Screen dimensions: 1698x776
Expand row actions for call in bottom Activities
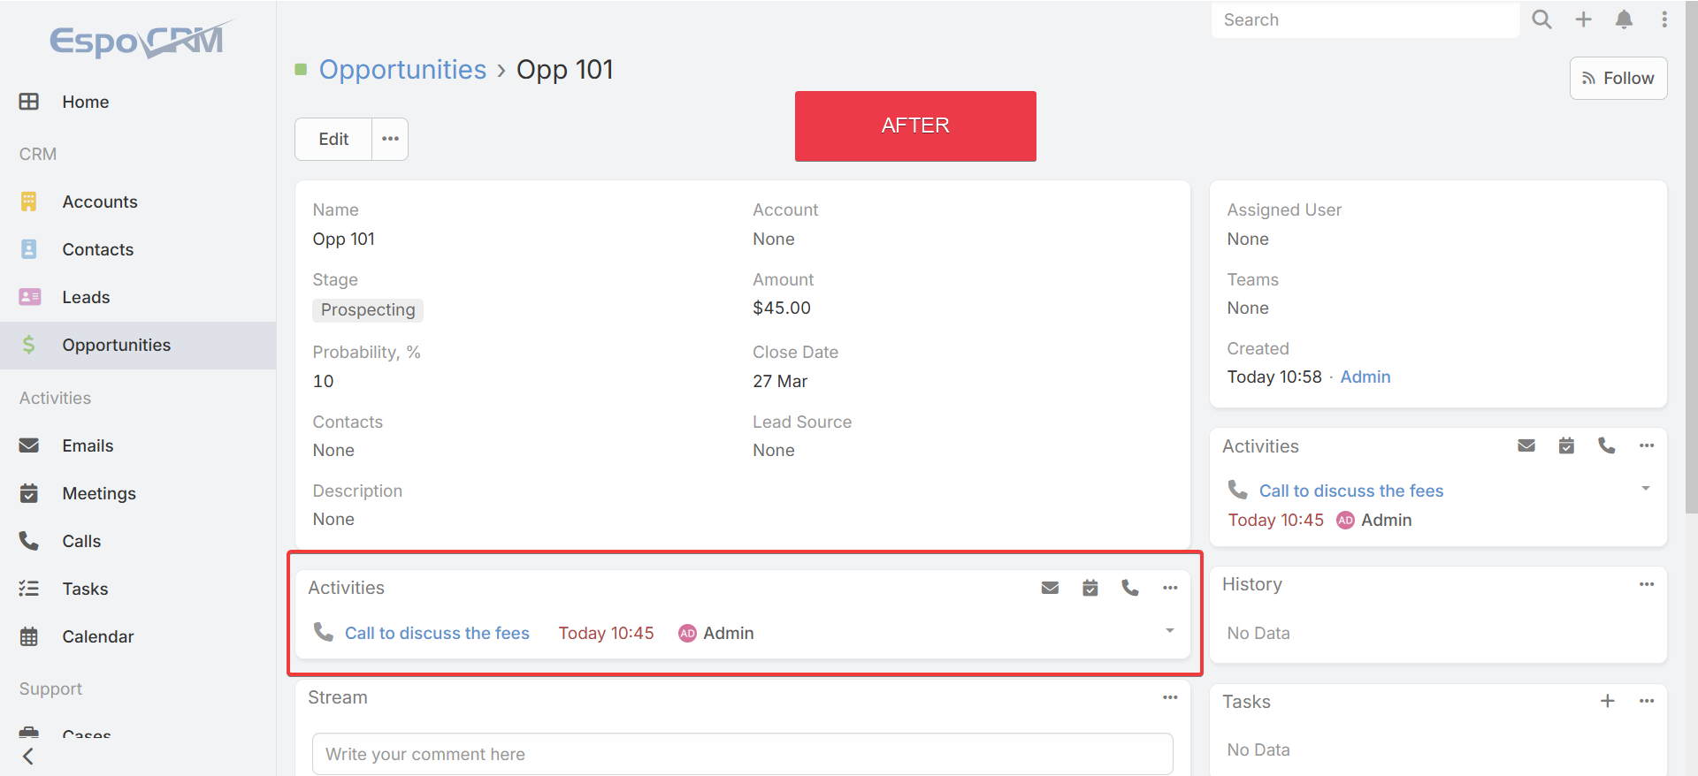(1169, 631)
